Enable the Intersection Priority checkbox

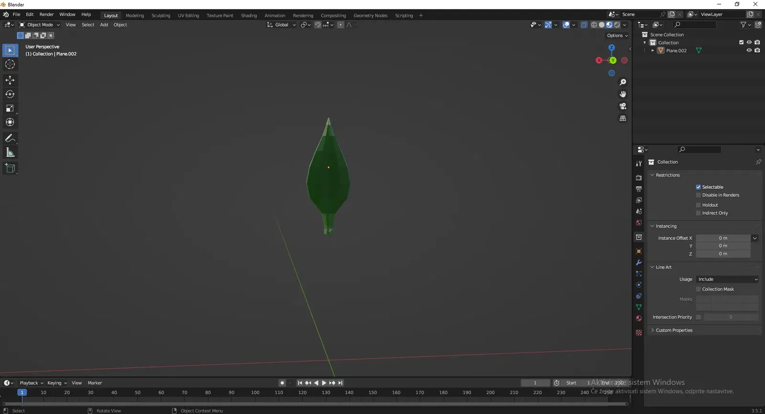[698, 317]
